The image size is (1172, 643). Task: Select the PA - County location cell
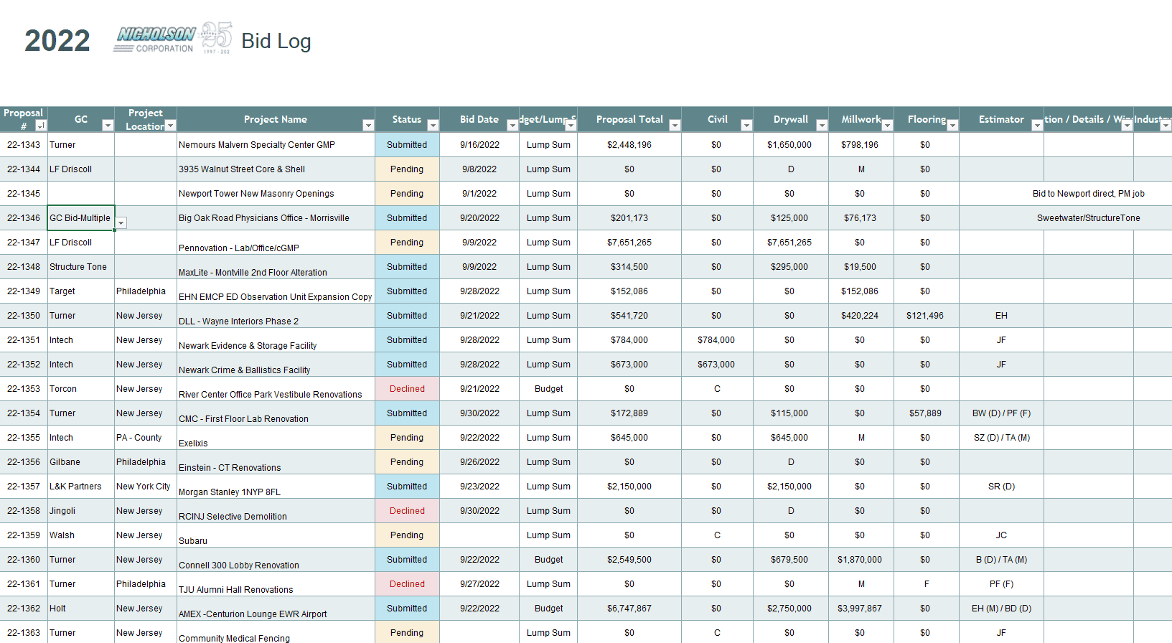click(146, 438)
